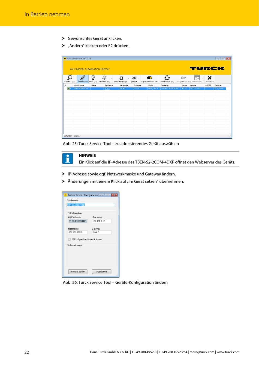Open the ARGEE (F8) toolbar icon
The width and height of the screenshot is (259, 366).
pos(197,78)
